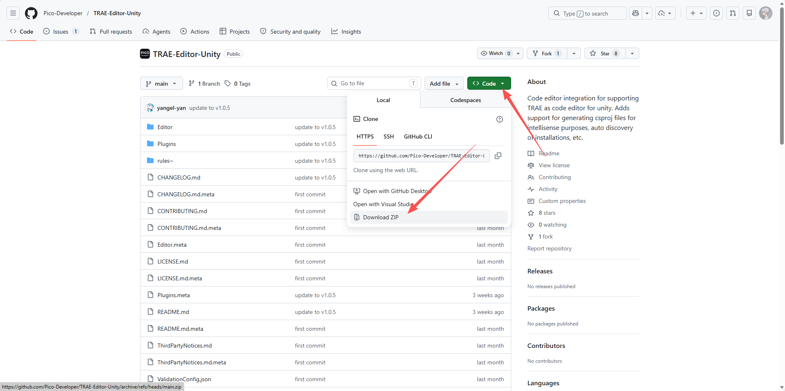Open the ThirdPartyNotices.md file
The image size is (785, 391).
pyautogui.click(x=185, y=346)
